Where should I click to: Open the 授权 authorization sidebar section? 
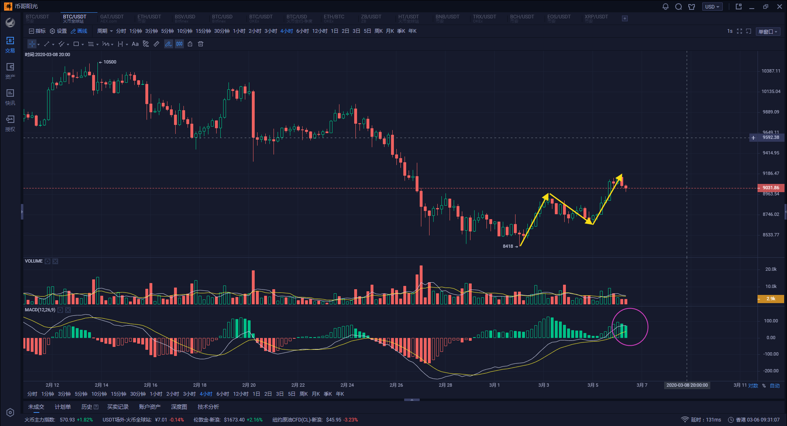(x=10, y=123)
